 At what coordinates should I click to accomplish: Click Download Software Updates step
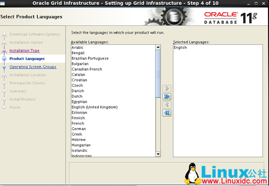tap(34, 34)
